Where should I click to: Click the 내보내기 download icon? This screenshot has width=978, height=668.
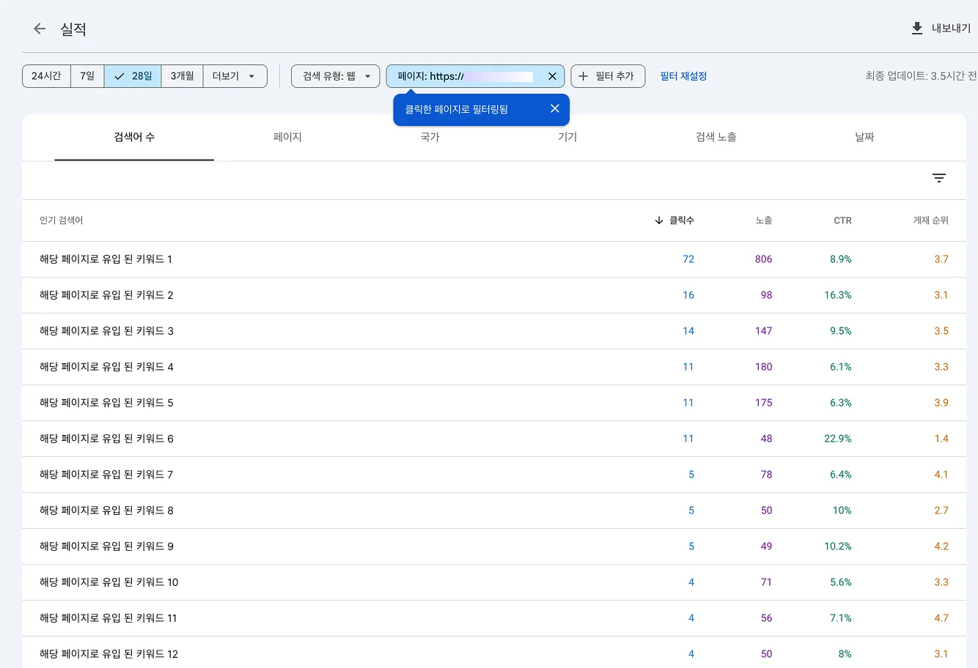916,28
